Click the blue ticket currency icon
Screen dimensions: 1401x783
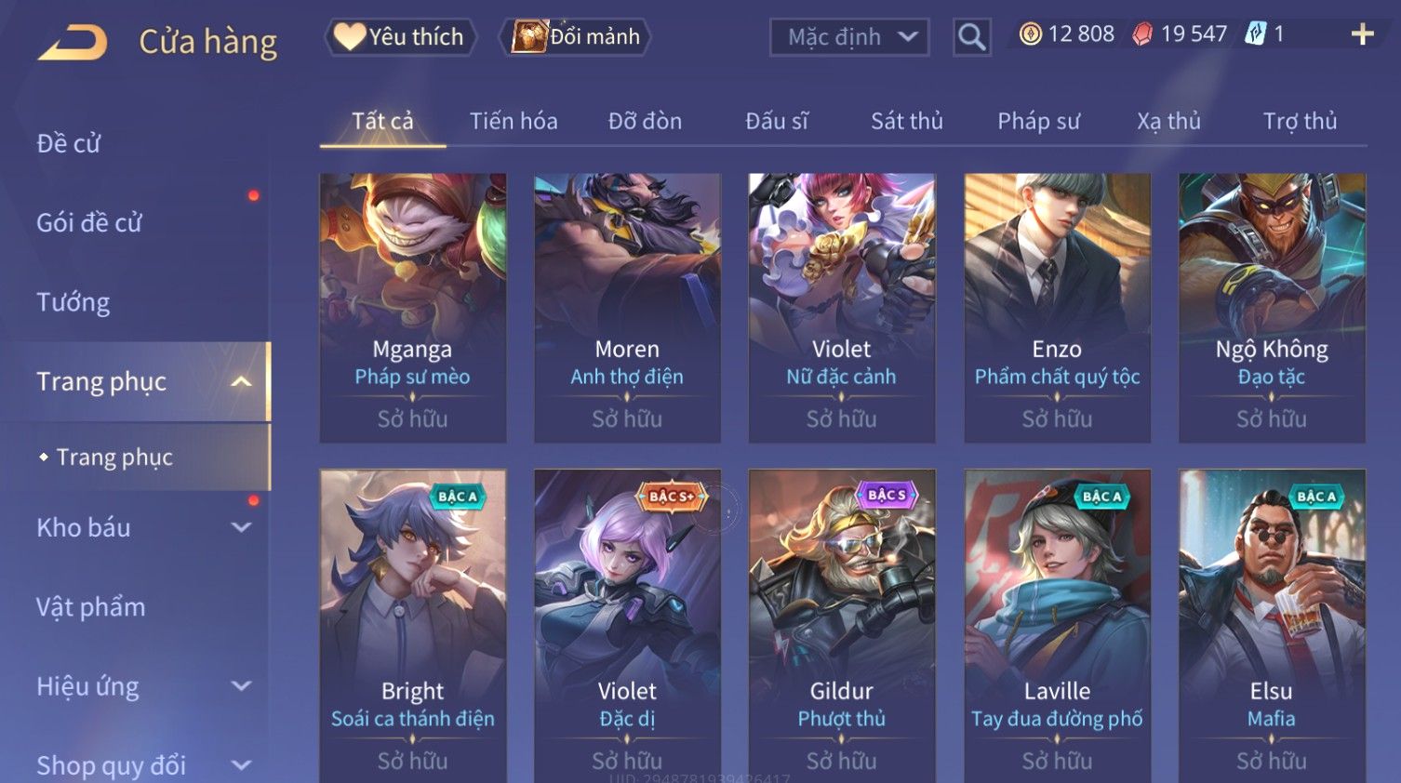(1256, 34)
